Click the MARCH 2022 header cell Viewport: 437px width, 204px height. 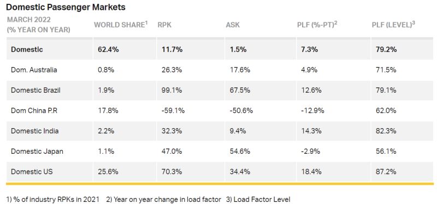[39, 25]
